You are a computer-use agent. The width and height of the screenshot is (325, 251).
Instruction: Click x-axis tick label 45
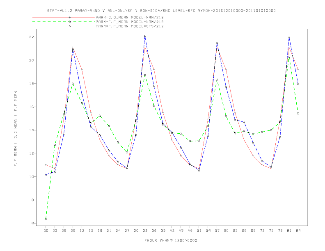tap(181, 230)
